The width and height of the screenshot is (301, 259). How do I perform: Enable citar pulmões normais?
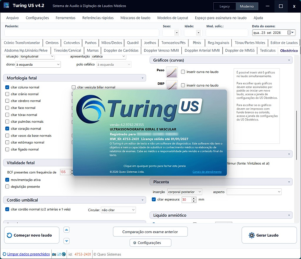[7, 122]
